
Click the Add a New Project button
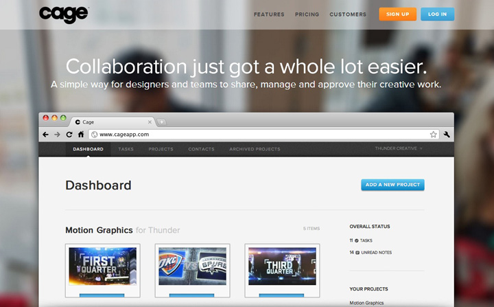[392, 185]
